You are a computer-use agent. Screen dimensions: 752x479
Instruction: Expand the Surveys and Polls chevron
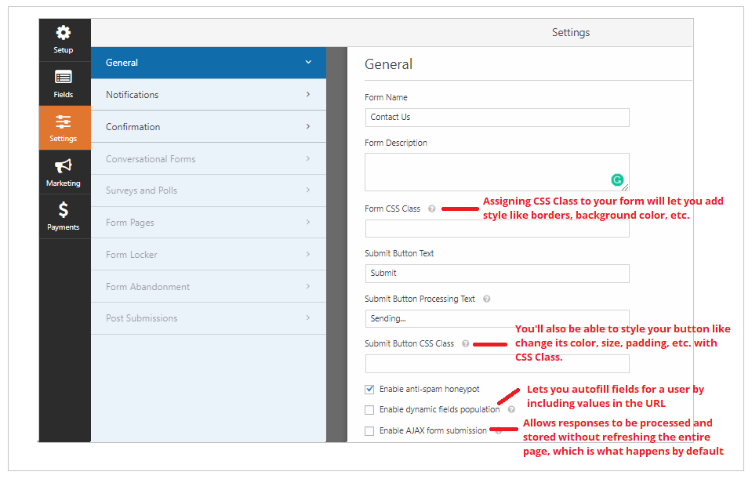(x=308, y=191)
